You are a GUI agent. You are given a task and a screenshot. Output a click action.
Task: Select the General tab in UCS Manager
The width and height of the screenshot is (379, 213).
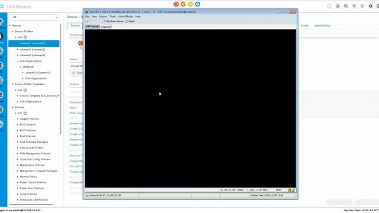point(75,25)
